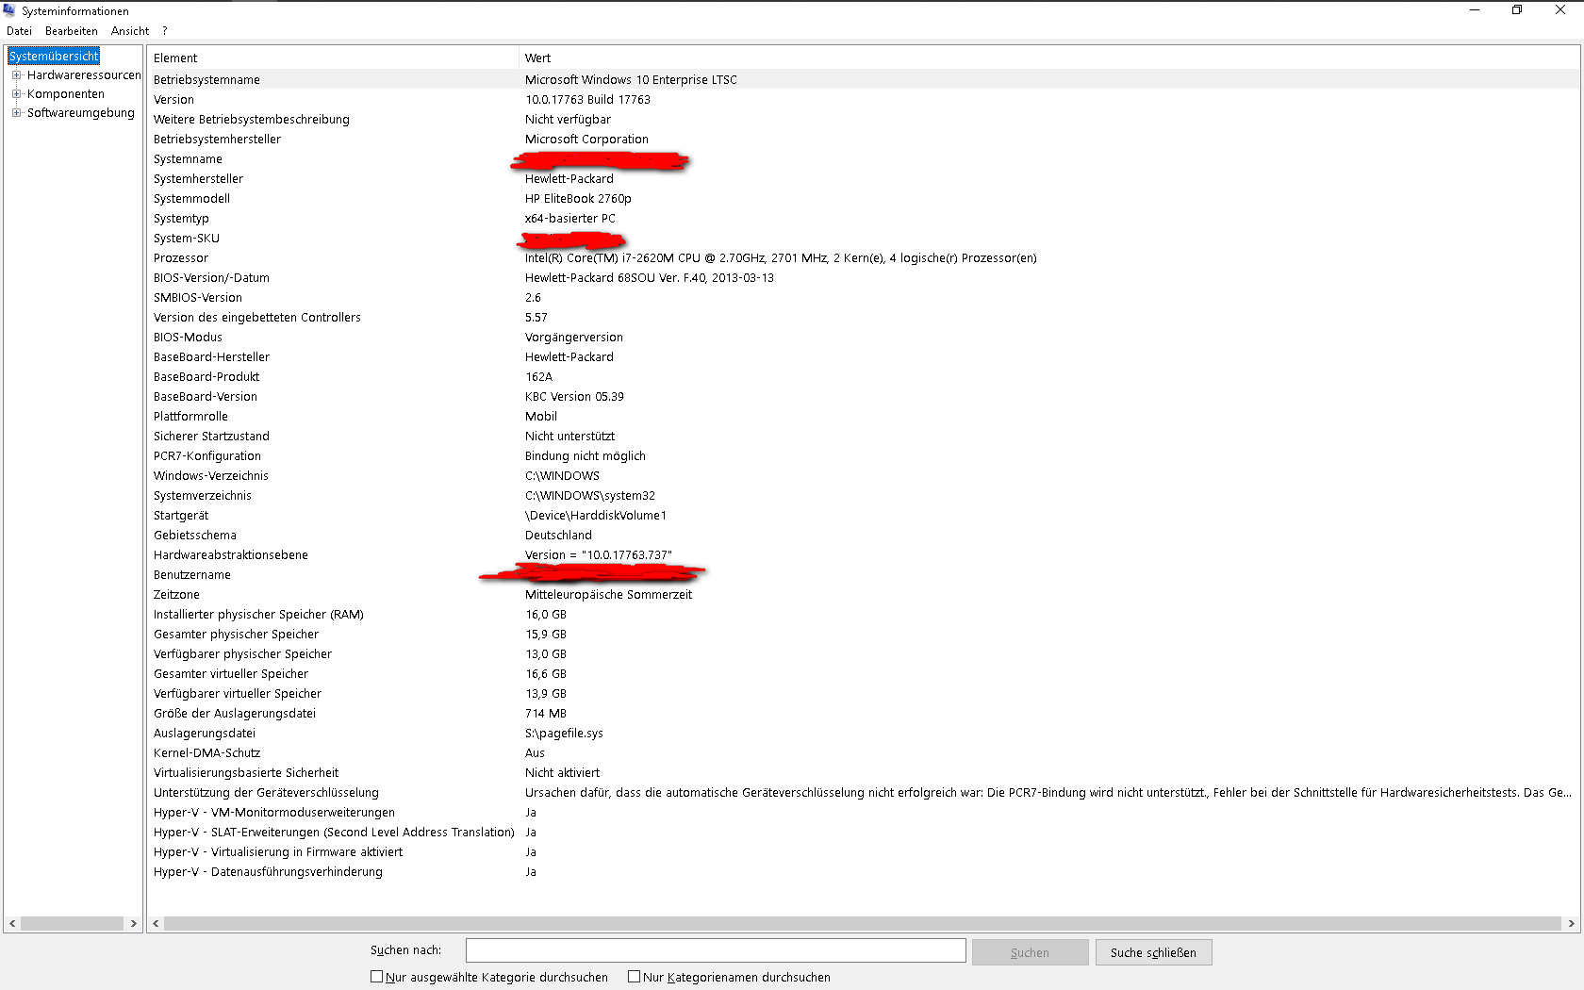Click the tree pane's left scroll arrow

click(12, 924)
